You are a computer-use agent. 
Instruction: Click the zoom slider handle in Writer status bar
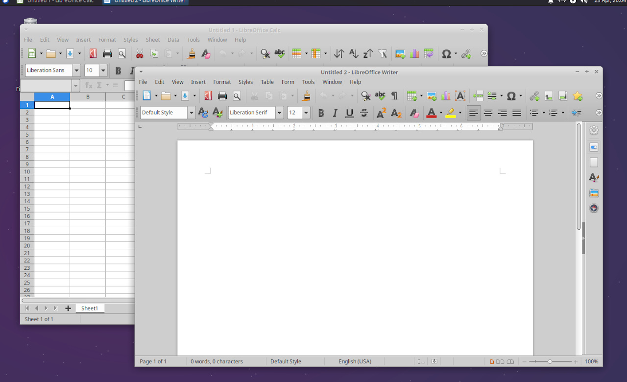(x=550, y=361)
